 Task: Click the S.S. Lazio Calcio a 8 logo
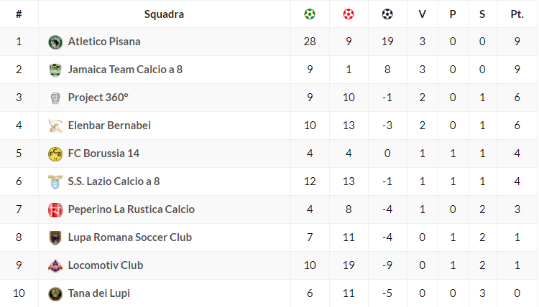click(x=55, y=181)
